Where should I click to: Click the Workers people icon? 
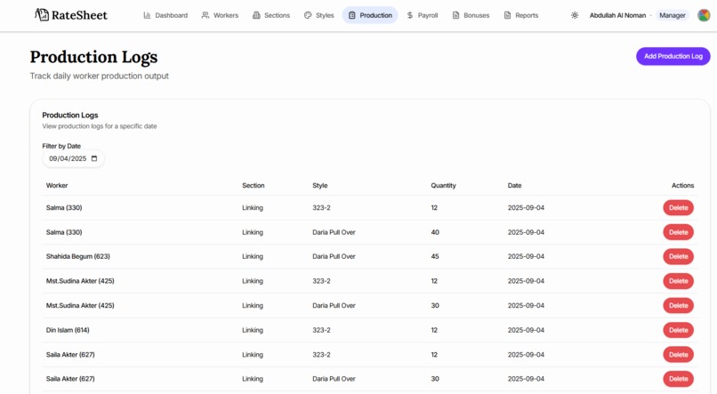[x=205, y=15]
